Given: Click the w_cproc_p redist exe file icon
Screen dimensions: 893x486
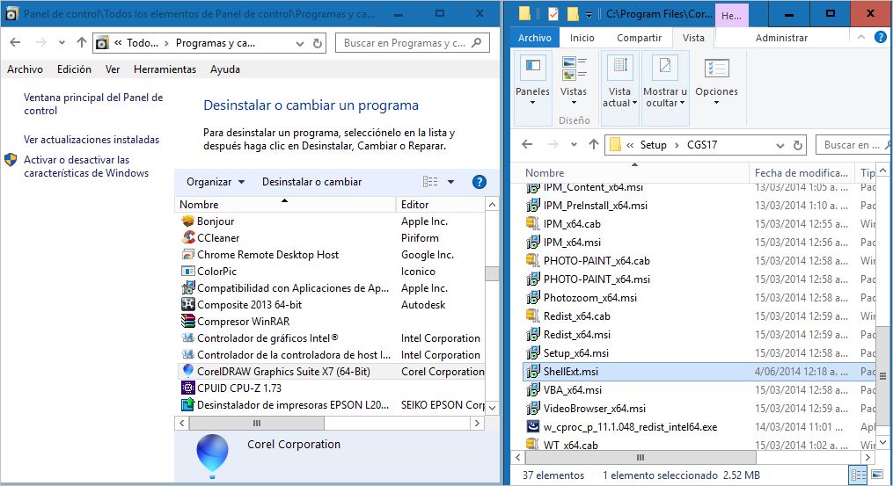Looking at the screenshot, I should tap(532, 427).
